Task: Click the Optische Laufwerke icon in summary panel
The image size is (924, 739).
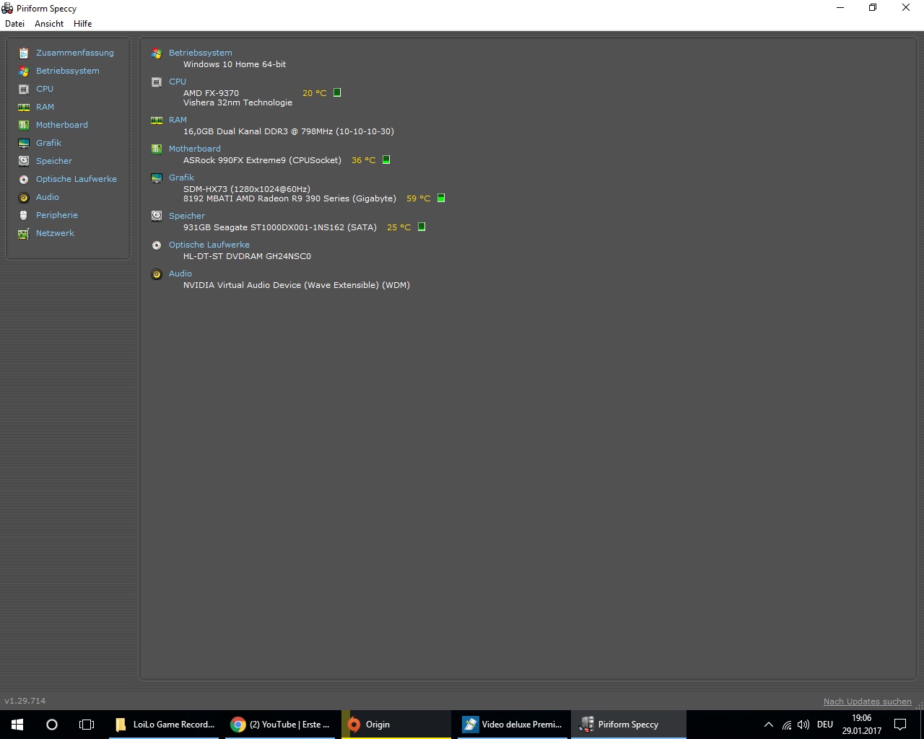Action: (157, 245)
